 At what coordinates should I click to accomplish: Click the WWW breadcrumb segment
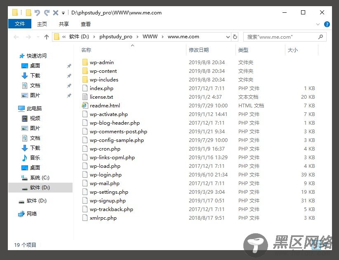pyautogui.click(x=150, y=37)
